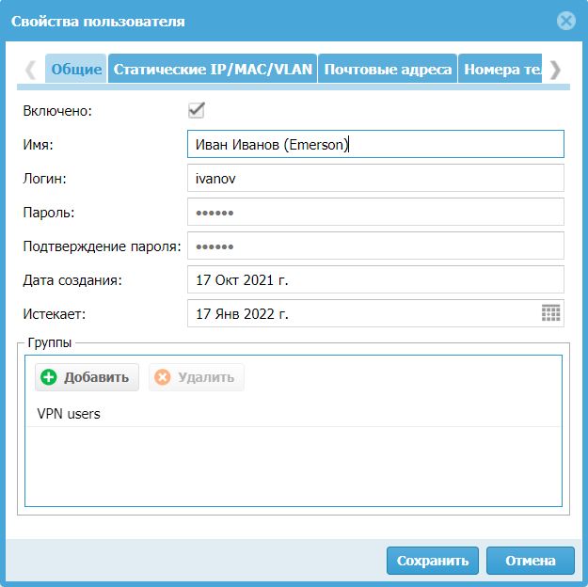Click the green plus Add icon
The image size is (588, 587).
click(48, 377)
